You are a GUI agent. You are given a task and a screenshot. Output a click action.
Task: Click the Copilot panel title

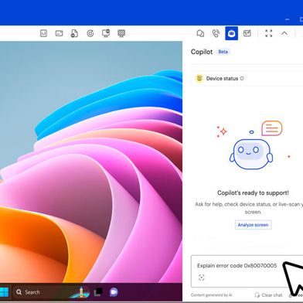[202, 52]
